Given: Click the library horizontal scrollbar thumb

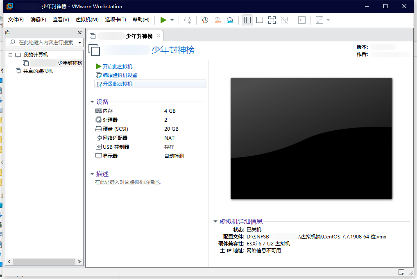Looking at the screenshot, I should coord(44,262).
